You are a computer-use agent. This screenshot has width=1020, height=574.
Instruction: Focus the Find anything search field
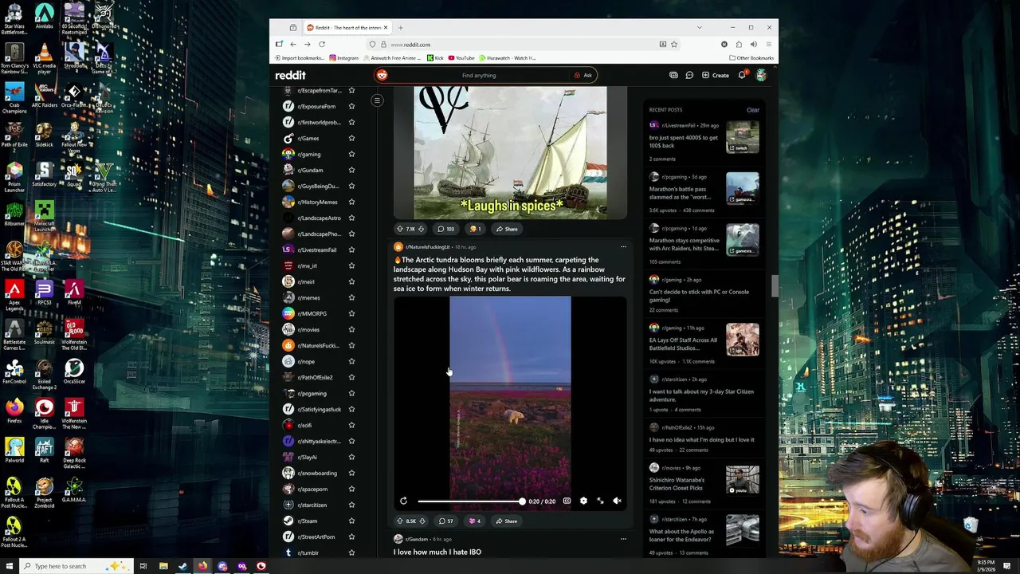pos(479,75)
